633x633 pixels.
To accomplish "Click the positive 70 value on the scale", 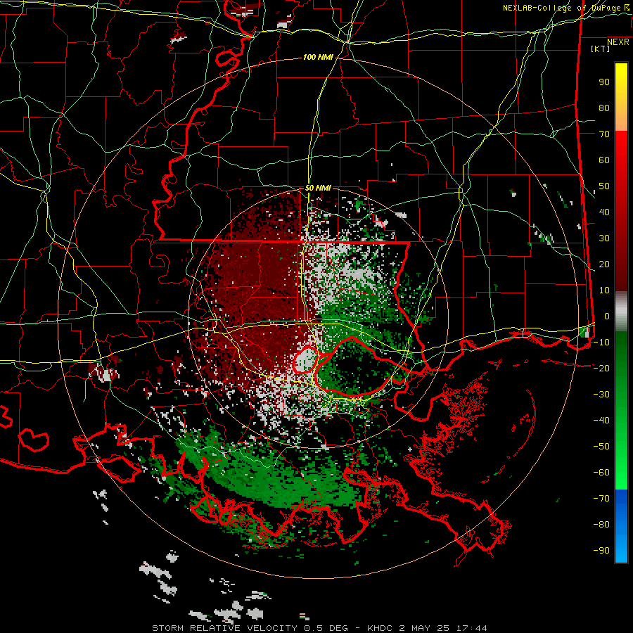I will pos(604,134).
